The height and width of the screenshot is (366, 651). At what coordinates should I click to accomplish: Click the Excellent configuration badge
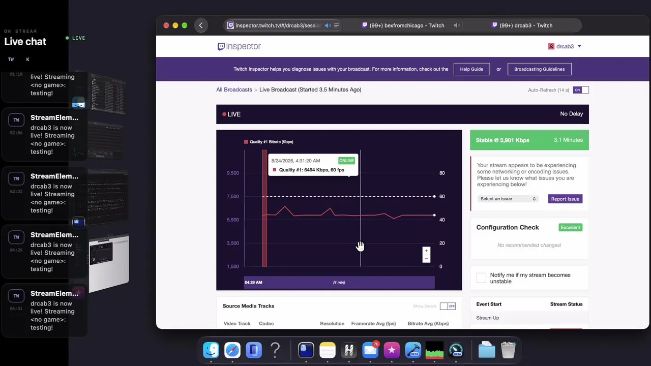(570, 227)
